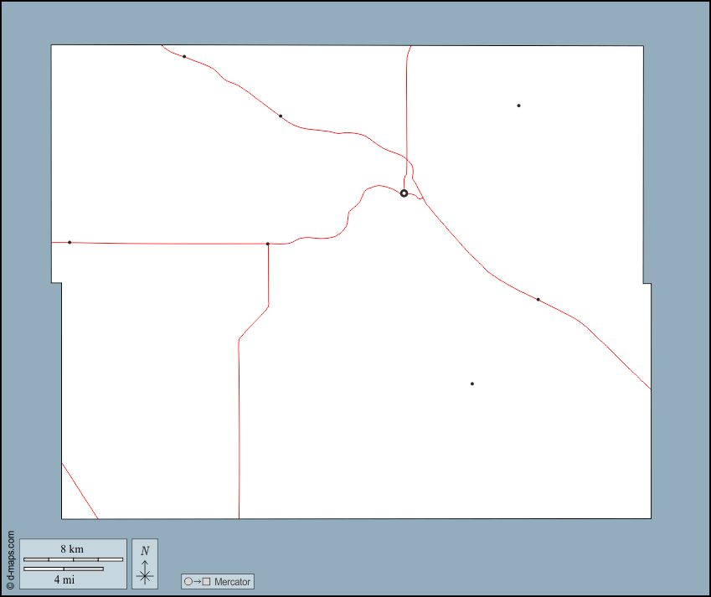The height and width of the screenshot is (597, 711).
Task: Pick the second town dot along the northwest road
Action: point(281,116)
